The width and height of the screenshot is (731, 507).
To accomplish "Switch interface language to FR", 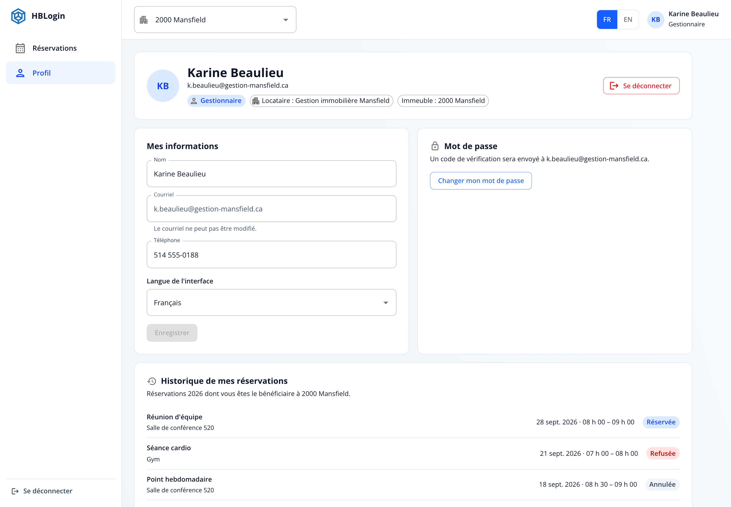I will pyautogui.click(x=607, y=19).
